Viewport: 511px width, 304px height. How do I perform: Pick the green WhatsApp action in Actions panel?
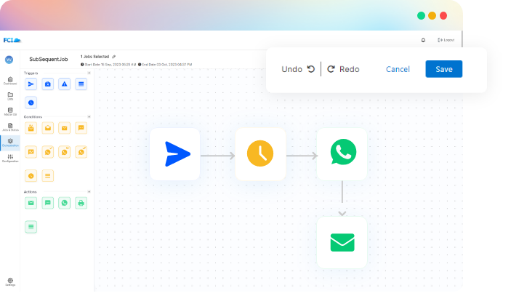coord(64,203)
